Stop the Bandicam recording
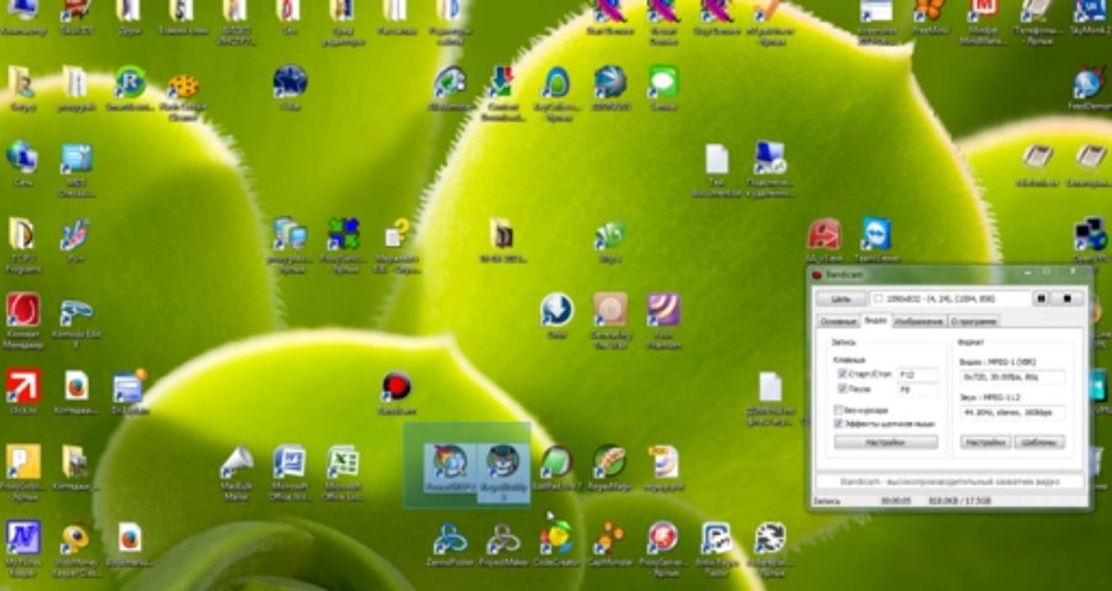 point(1067,299)
